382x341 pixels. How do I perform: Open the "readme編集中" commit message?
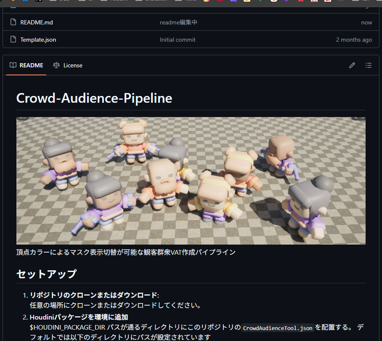point(178,22)
